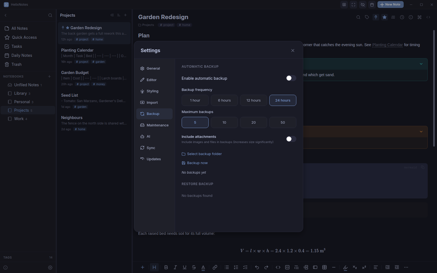This screenshot has width=437, height=273.
Task: Open General settings tab
Action: point(154,69)
